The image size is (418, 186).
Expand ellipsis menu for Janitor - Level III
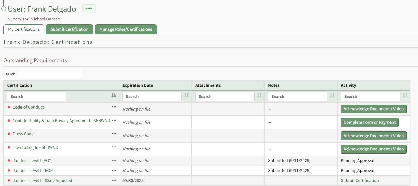[x=114, y=180]
